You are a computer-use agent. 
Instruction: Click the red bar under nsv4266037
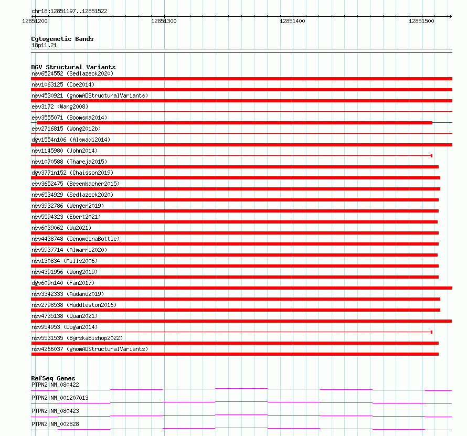235,354
